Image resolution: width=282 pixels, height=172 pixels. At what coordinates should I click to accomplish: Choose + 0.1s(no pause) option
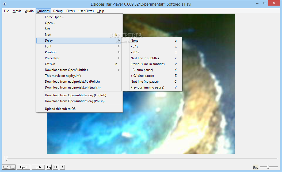click(152, 76)
